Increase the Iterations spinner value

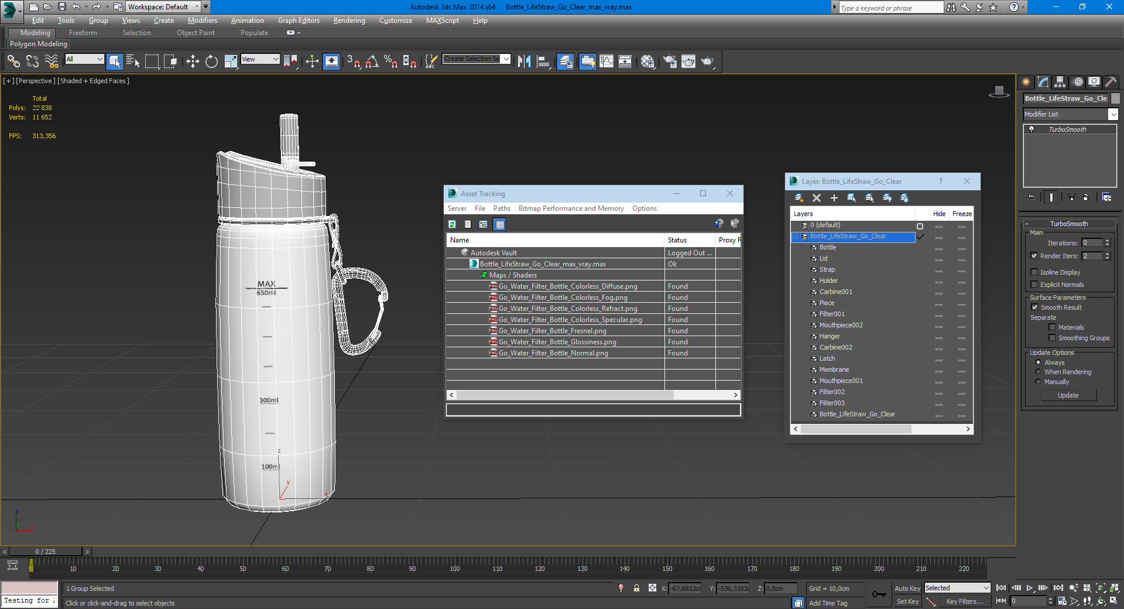tap(1107, 241)
